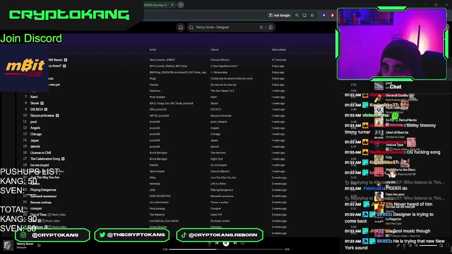Pause the current song
This screenshot has width=452, height=254.
226,243
